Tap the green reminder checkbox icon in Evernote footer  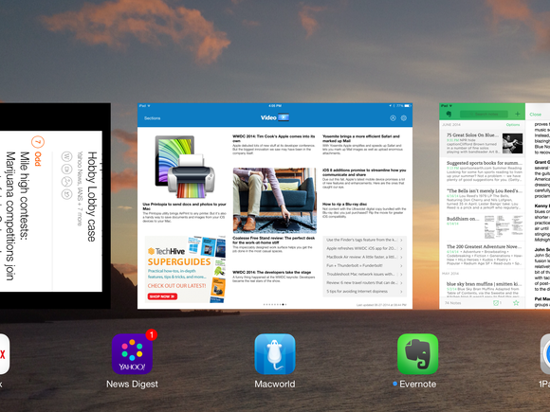(496, 303)
